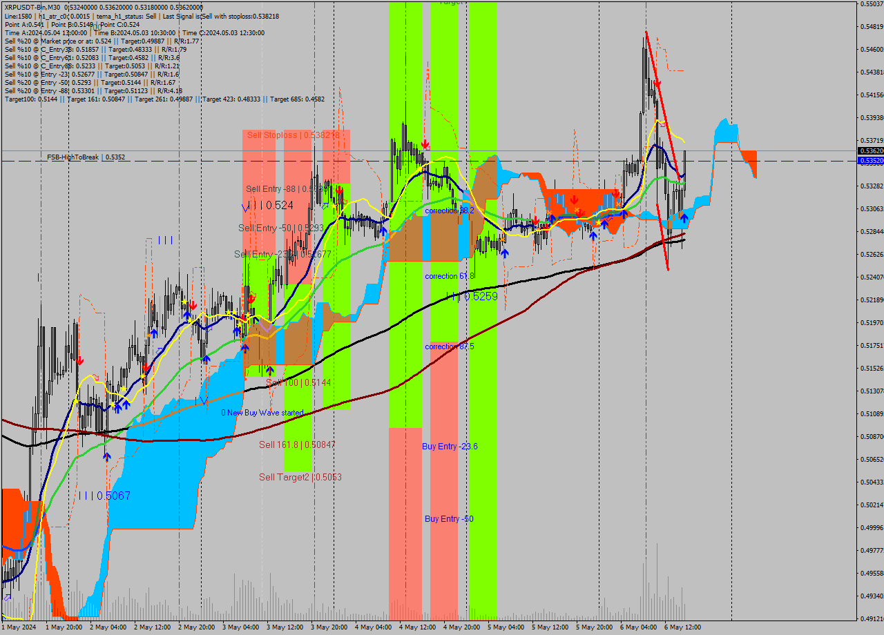
Task: Click the 'Target100: 0.5144' targets line
Action: coord(164,99)
